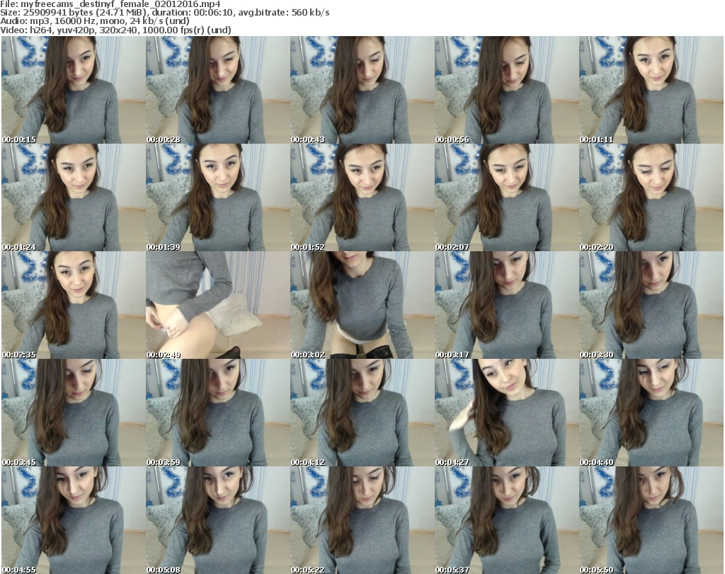Viewport: 725px width, 574px height.
Task: Select the thumbnail timestamped 00:03:59
Action: point(218,412)
